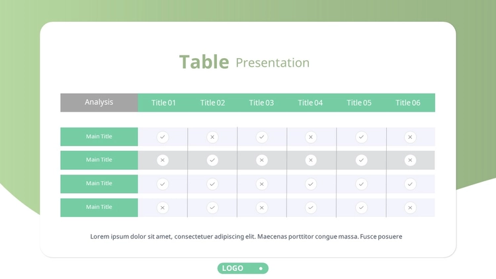Click the white dot inside the LOGO pill
Image resolution: width=496 pixels, height=279 pixels.
click(261, 268)
